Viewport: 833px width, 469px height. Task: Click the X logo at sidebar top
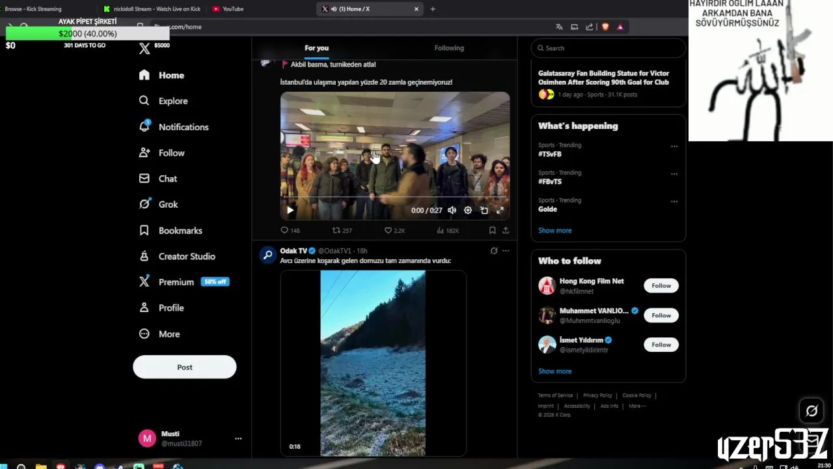144,48
